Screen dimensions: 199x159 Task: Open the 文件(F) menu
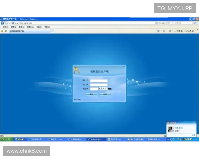5,27
